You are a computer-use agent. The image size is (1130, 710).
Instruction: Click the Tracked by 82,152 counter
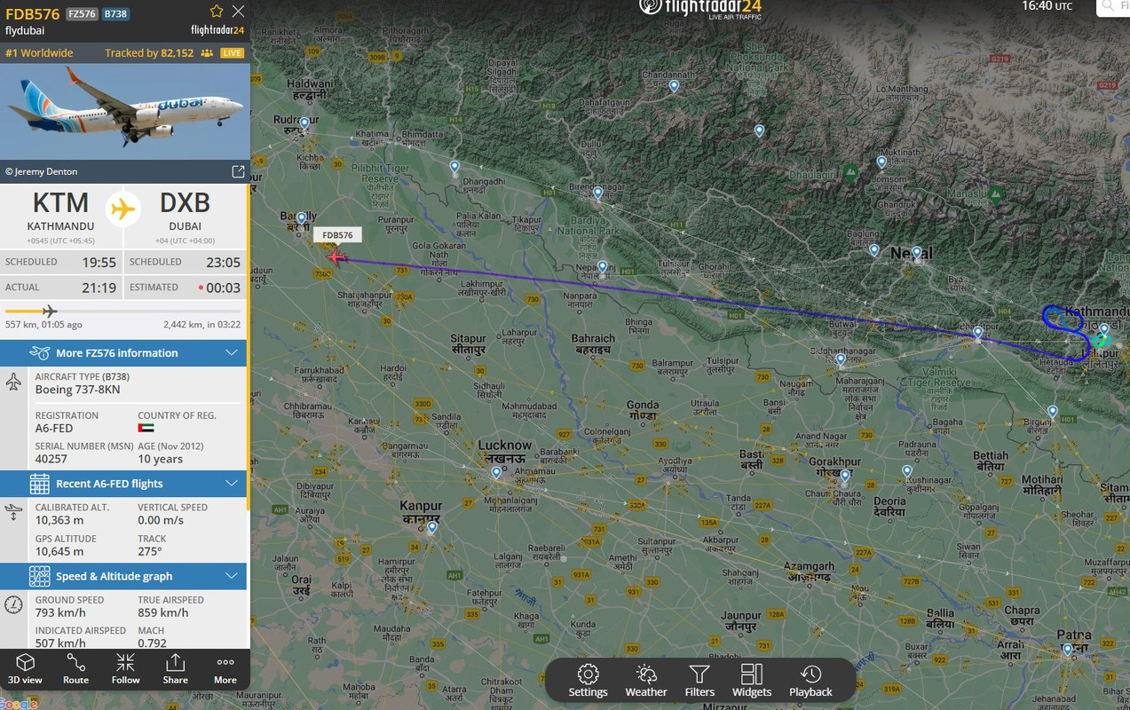149,53
